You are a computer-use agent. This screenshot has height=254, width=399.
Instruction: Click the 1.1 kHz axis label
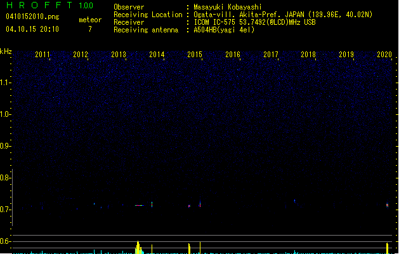[6, 83]
